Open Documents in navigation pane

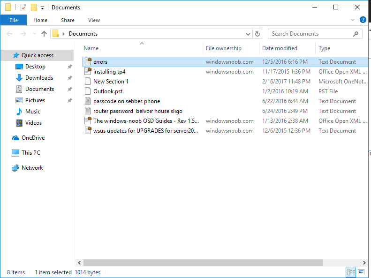click(39, 89)
